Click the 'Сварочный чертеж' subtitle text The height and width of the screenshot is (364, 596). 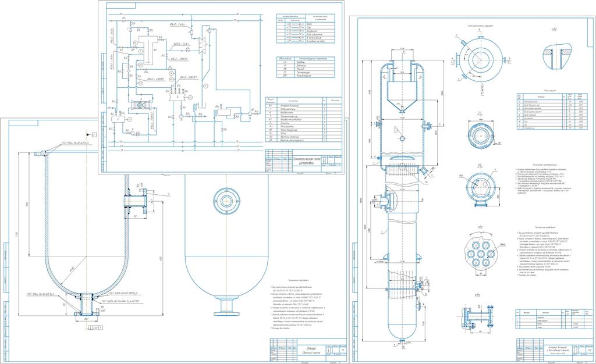point(312,354)
